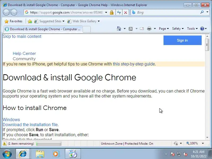The width and height of the screenshot is (212, 159).
Task: Click the address bar URL field
Action: [x=66, y=12]
